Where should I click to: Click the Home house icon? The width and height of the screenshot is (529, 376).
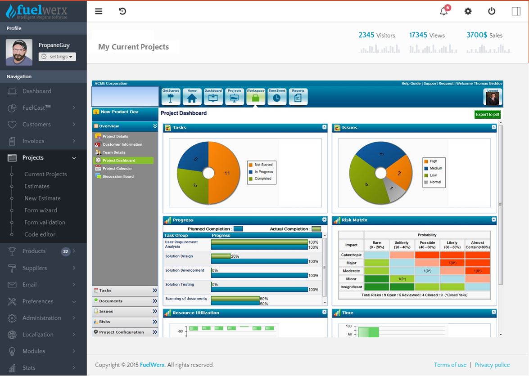click(x=192, y=97)
